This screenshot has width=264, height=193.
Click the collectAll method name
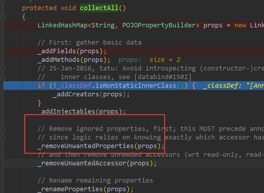[99, 8]
